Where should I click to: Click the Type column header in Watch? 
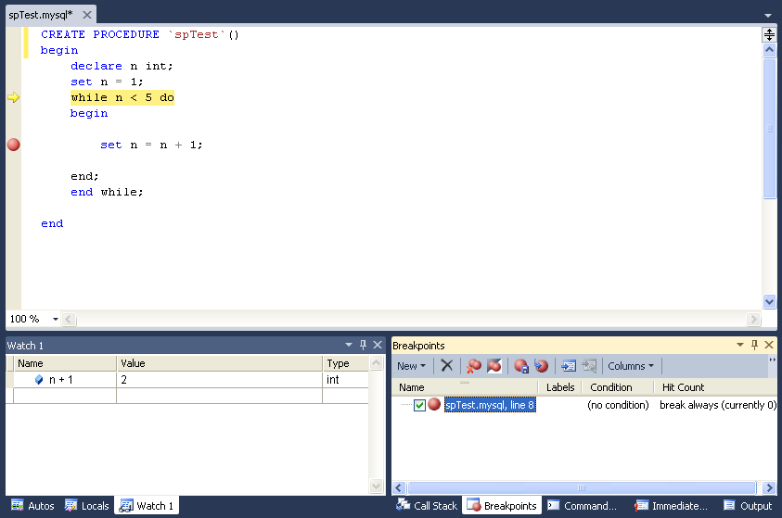(x=346, y=363)
